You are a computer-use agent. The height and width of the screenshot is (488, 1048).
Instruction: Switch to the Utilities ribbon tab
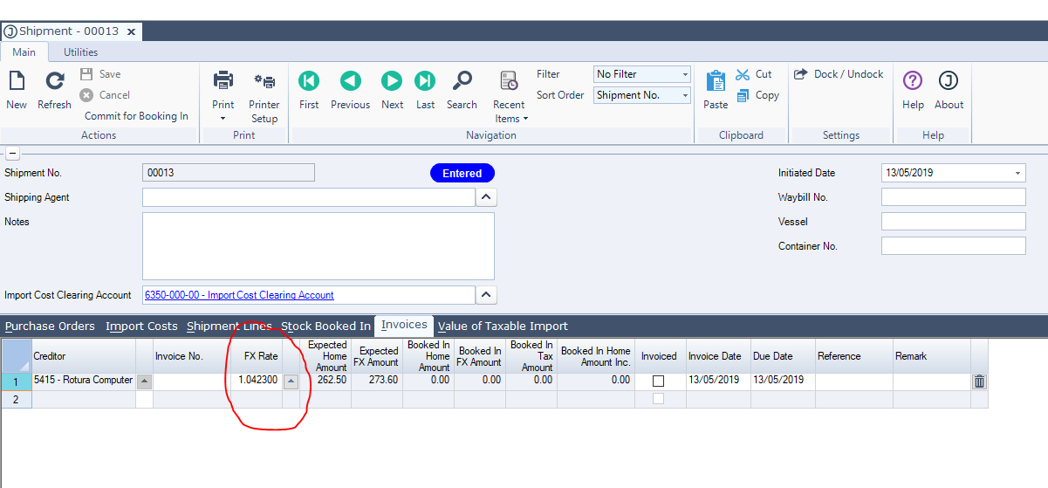(x=80, y=52)
